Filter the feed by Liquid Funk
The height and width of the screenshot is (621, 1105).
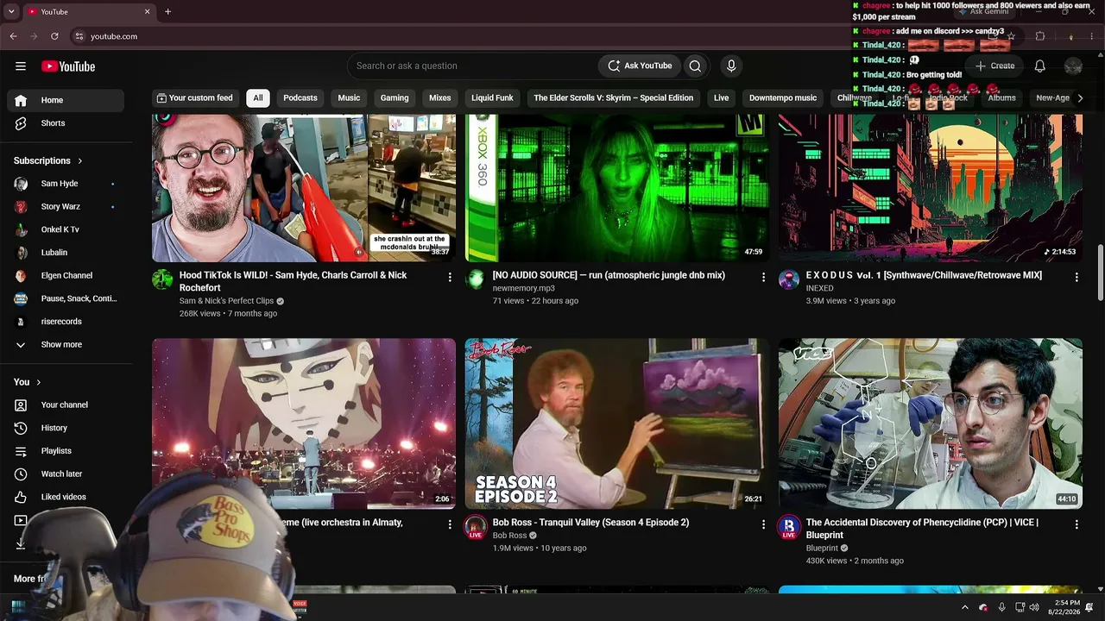pos(492,98)
